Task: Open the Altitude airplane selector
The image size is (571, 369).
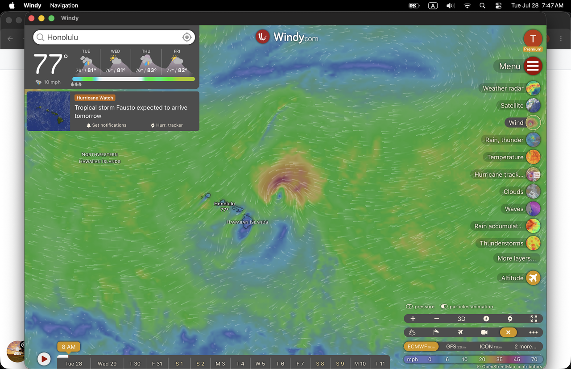Action: coord(533,278)
